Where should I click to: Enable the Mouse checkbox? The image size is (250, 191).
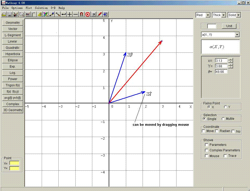click(207, 156)
